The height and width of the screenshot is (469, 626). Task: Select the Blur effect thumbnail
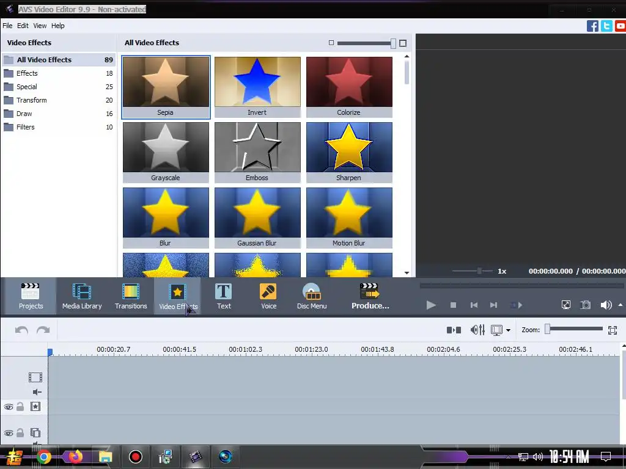pos(166,218)
